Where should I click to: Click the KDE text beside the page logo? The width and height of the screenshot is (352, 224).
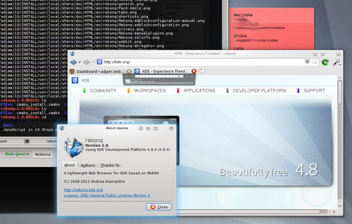pyautogui.click(x=86, y=81)
